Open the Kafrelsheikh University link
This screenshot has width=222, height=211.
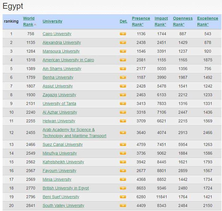63,162
